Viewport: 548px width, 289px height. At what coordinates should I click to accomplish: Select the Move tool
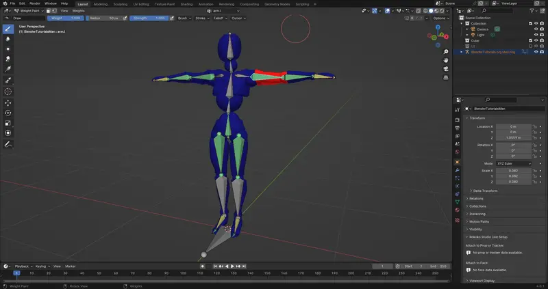(8, 103)
